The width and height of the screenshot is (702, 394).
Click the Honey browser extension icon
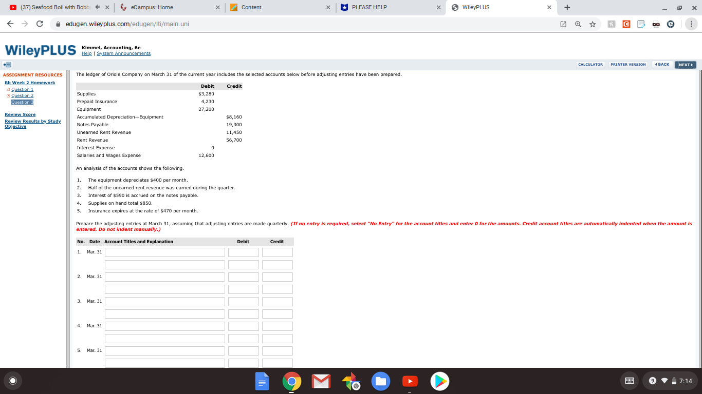click(x=612, y=24)
